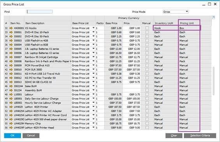Open link arrow for LeMon 4029 Printer Head
220x142 pixels.
click(x=11, y=128)
